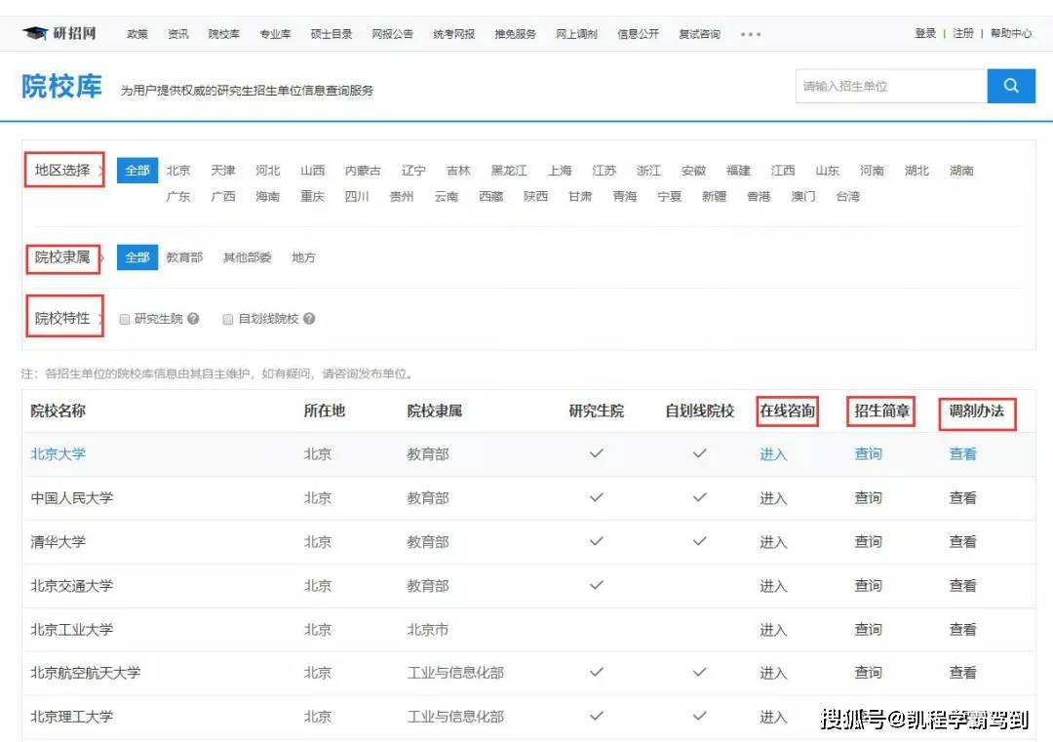This screenshot has height=742, width=1053.
Task: Open the 专业库 navigation item
Action: click(x=275, y=34)
